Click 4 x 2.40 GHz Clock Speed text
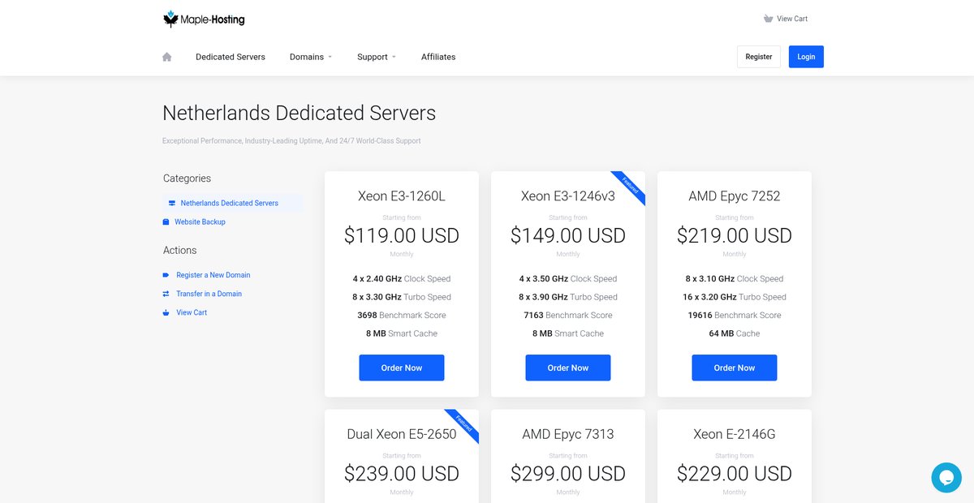 (x=402, y=279)
